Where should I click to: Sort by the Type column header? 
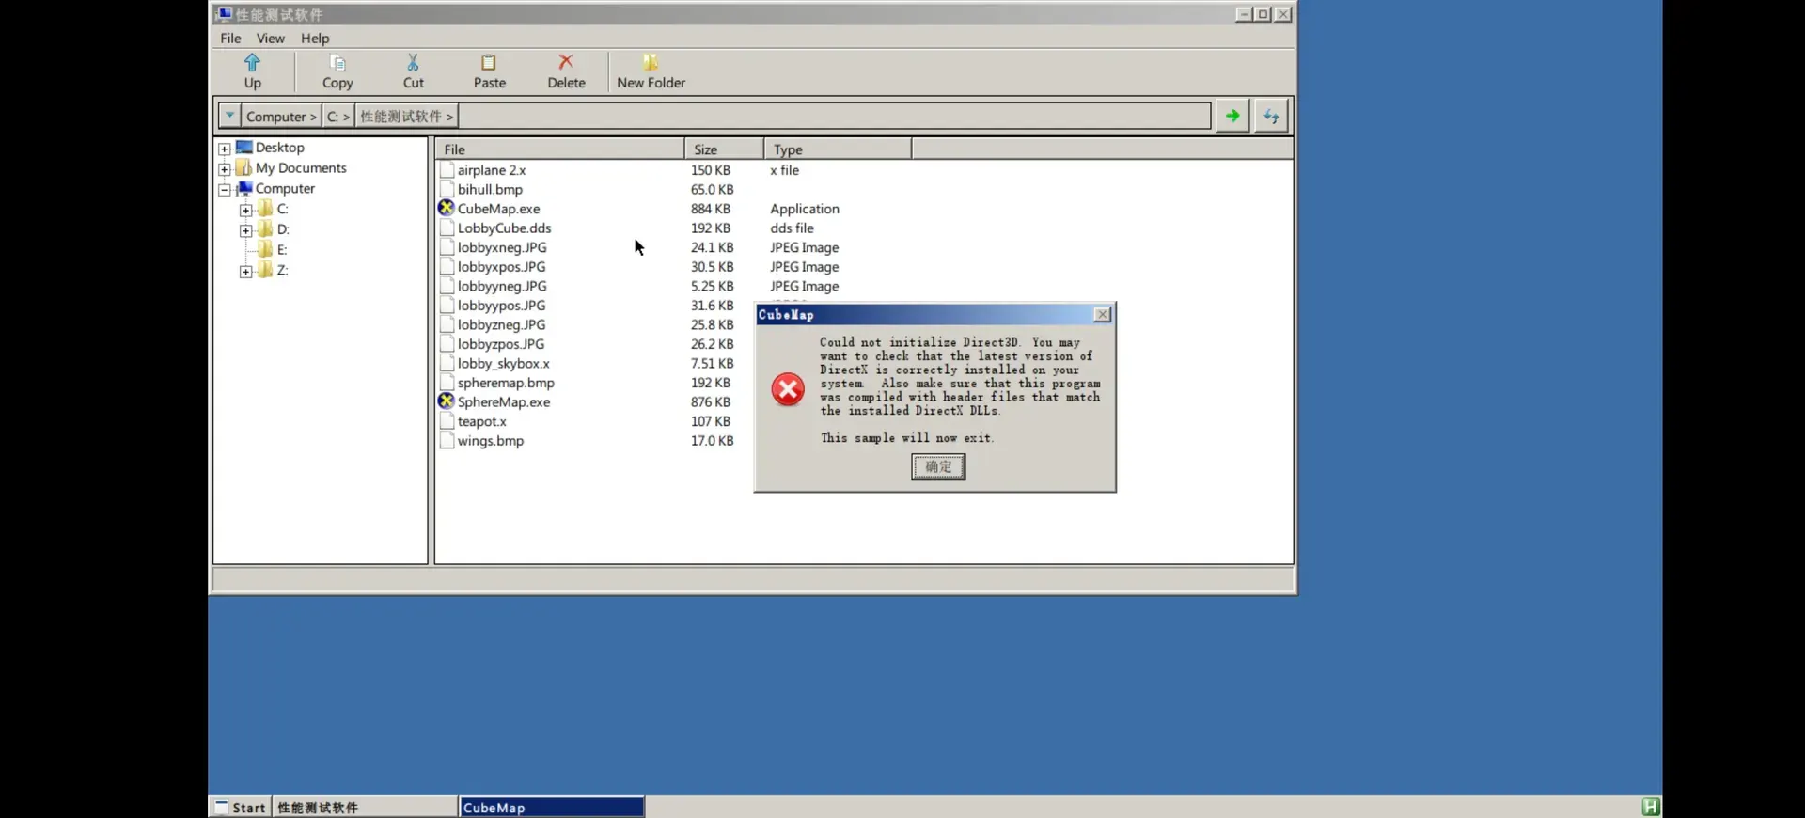[x=838, y=149]
